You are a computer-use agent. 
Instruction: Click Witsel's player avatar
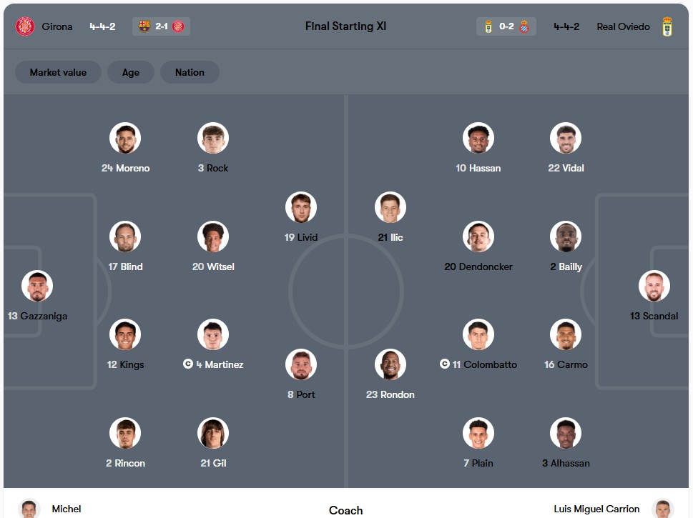(x=213, y=237)
